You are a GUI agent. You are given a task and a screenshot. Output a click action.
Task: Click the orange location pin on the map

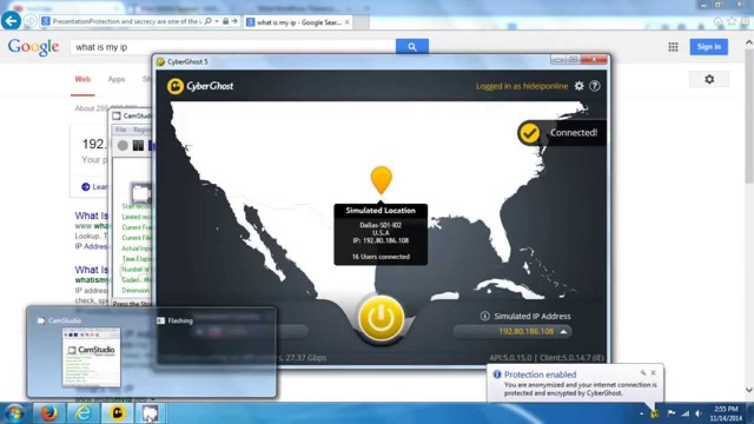(381, 180)
